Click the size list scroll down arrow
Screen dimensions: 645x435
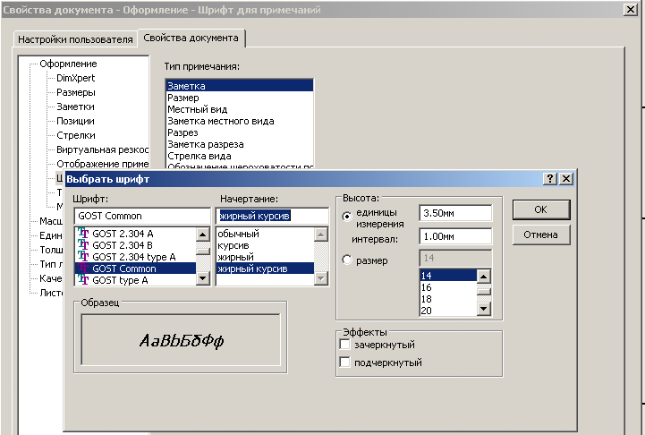(x=484, y=308)
